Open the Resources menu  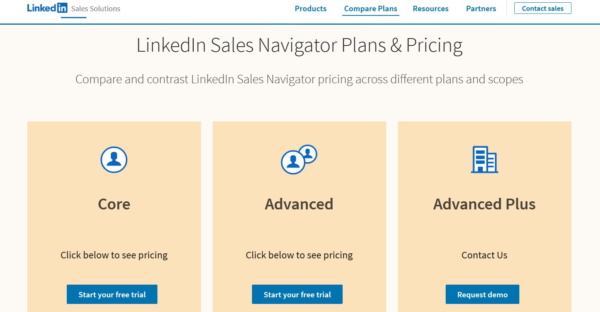pyautogui.click(x=431, y=8)
